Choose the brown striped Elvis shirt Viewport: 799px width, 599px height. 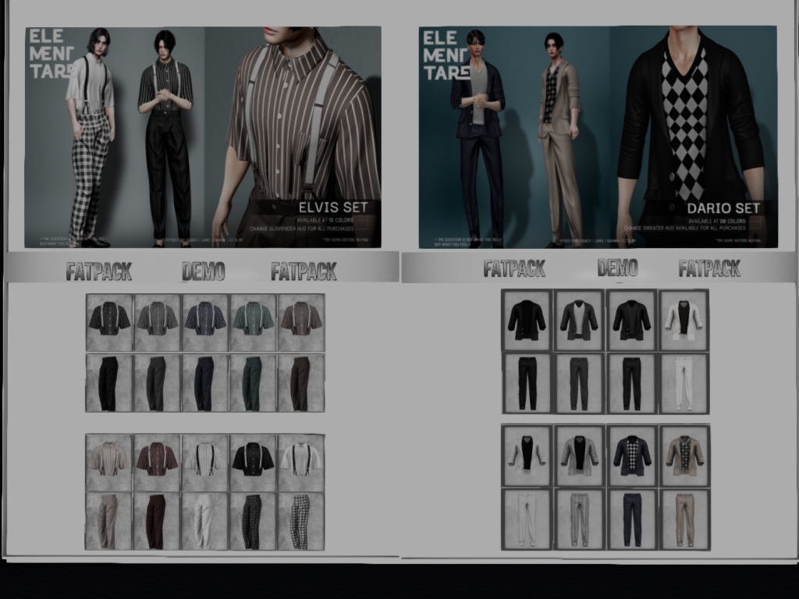301,322
